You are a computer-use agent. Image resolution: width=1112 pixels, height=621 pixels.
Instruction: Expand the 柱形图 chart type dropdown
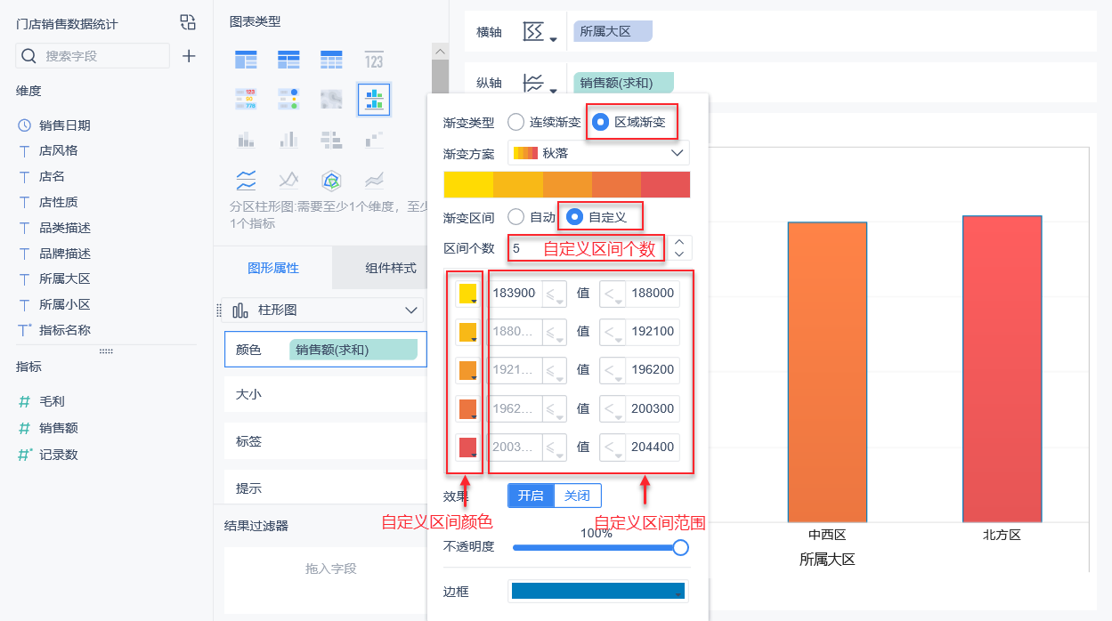pos(411,310)
